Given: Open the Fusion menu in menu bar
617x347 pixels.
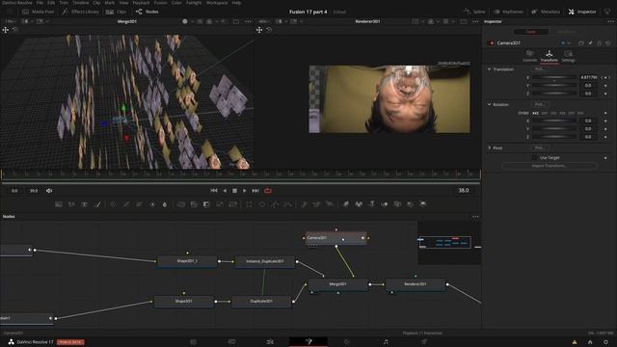Looking at the screenshot, I should coord(160,3).
